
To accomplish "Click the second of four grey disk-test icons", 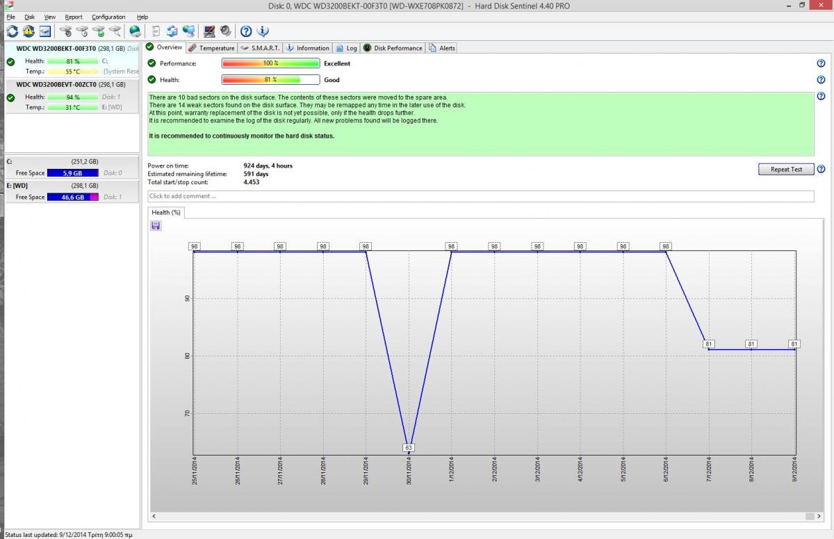I will click(82, 31).
